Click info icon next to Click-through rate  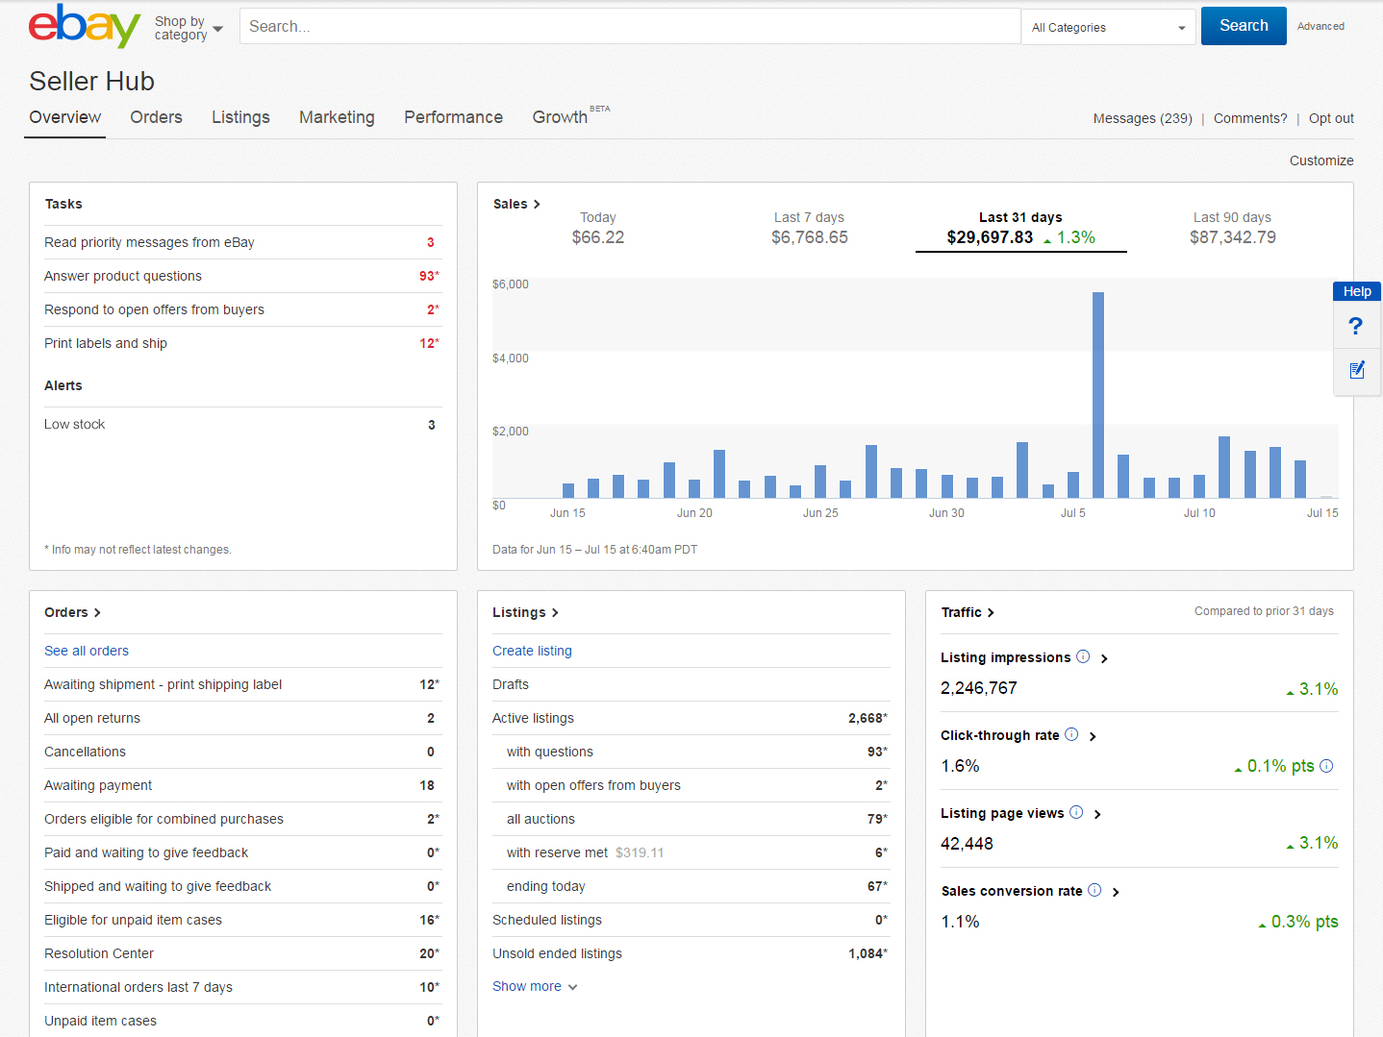click(1071, 734)
